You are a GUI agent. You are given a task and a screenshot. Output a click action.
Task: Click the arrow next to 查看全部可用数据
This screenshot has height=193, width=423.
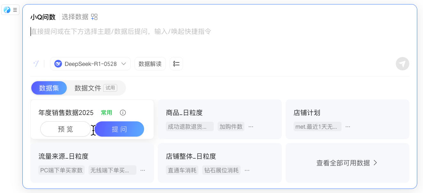pos(375,163)
